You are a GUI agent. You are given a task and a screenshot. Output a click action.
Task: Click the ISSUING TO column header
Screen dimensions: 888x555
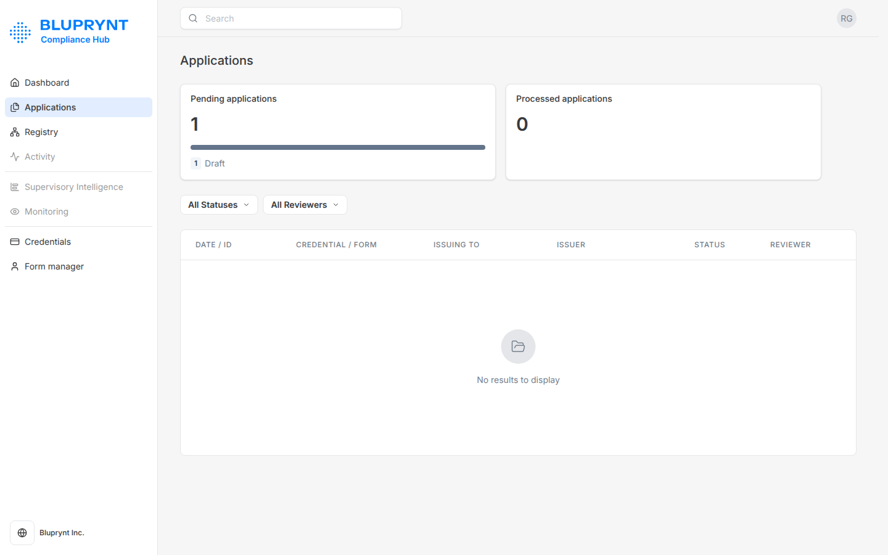(x=456, y=245)
